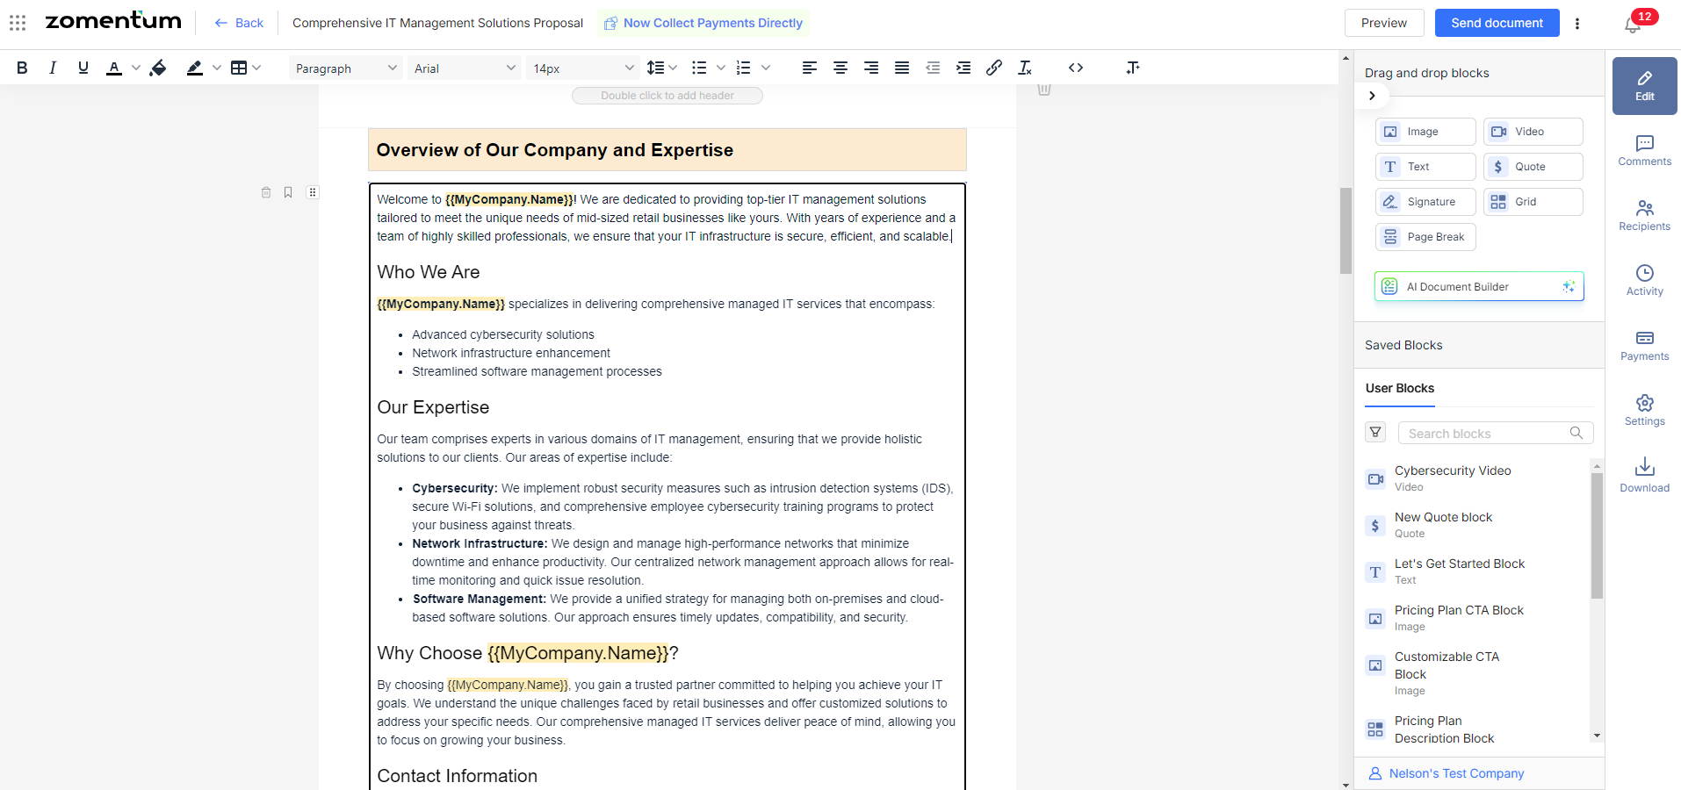Open highlight color dropdown arrow
The height and width of the screenshot is (790, 1681).
[217, 68]
